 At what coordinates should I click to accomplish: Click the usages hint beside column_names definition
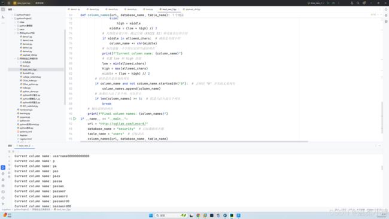tap(178, 15)
